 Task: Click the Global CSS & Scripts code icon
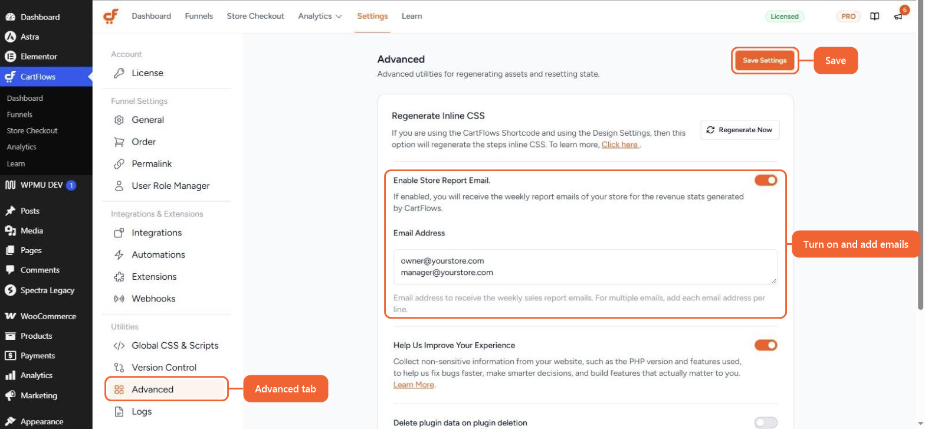pos(119,346)
